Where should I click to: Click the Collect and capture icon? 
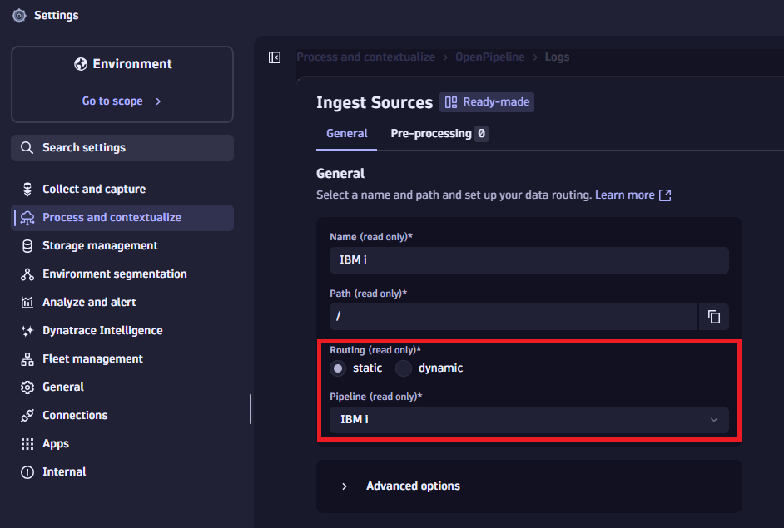tap(27, 190)
